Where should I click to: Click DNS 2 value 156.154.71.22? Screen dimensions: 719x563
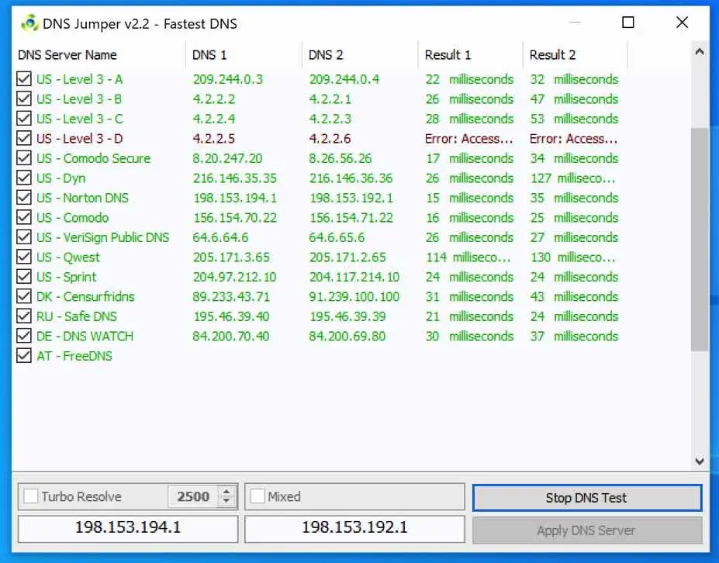[x=351, y=217]
